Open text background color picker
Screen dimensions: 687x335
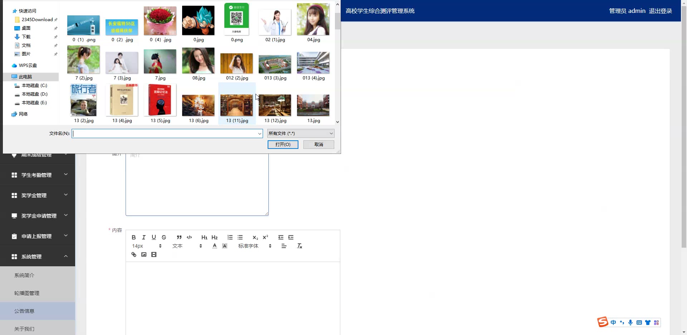[x=224, y=246]
